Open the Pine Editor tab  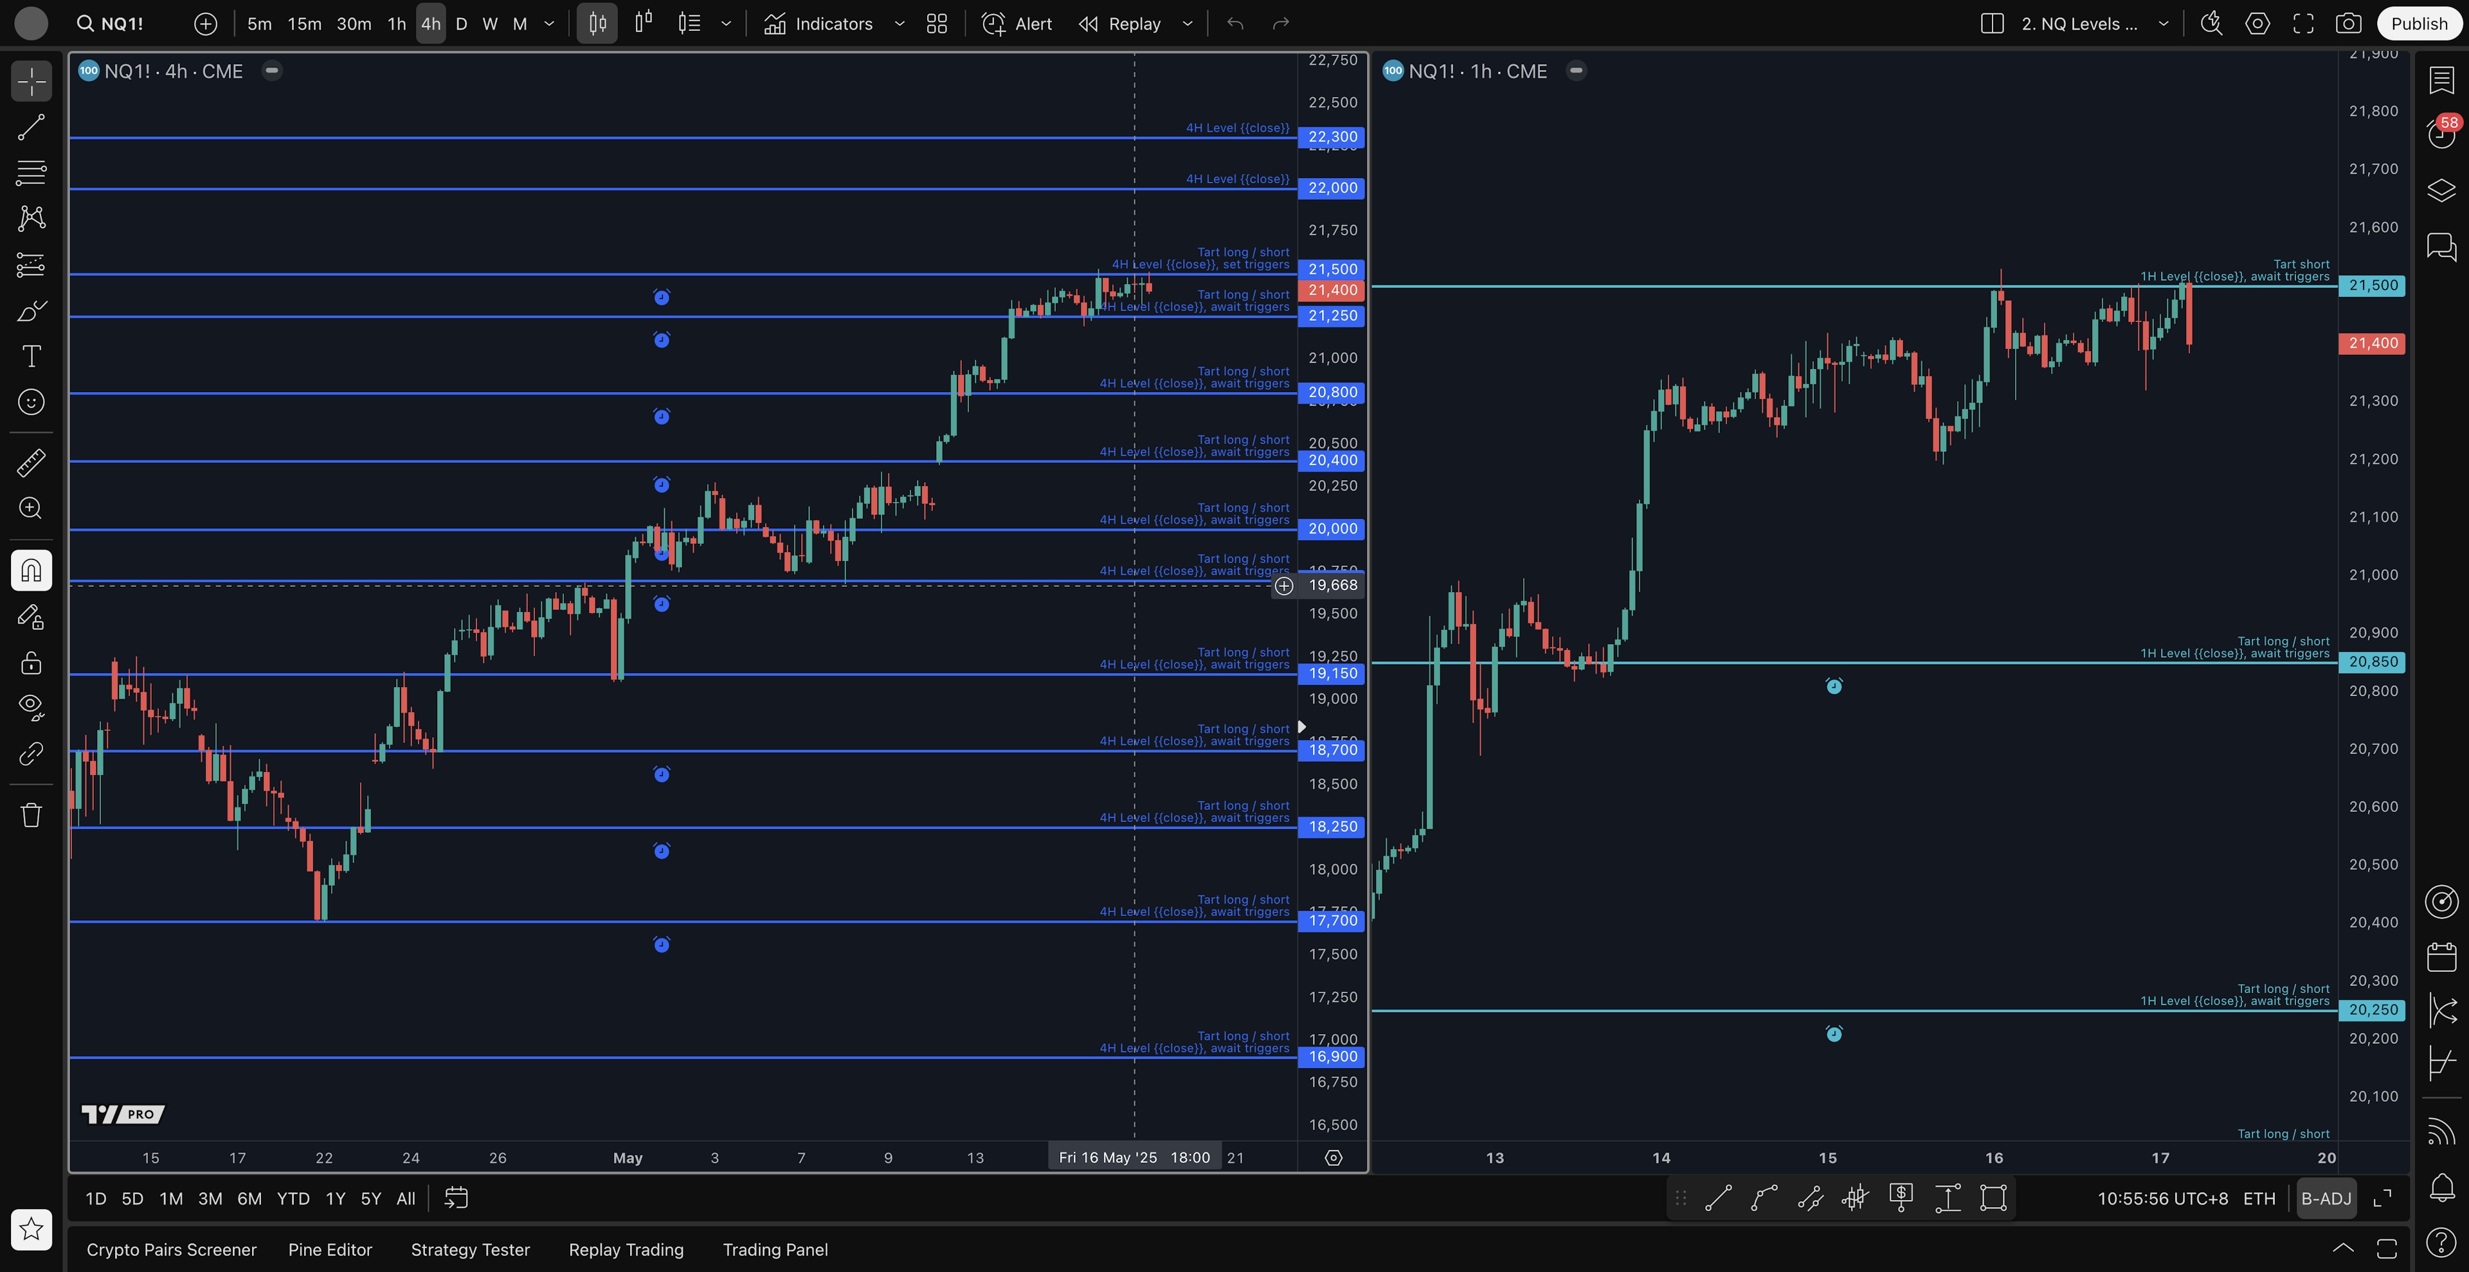(x=330, y=1250)
